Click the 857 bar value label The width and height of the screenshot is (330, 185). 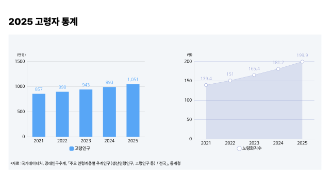[x=39, y=89]
